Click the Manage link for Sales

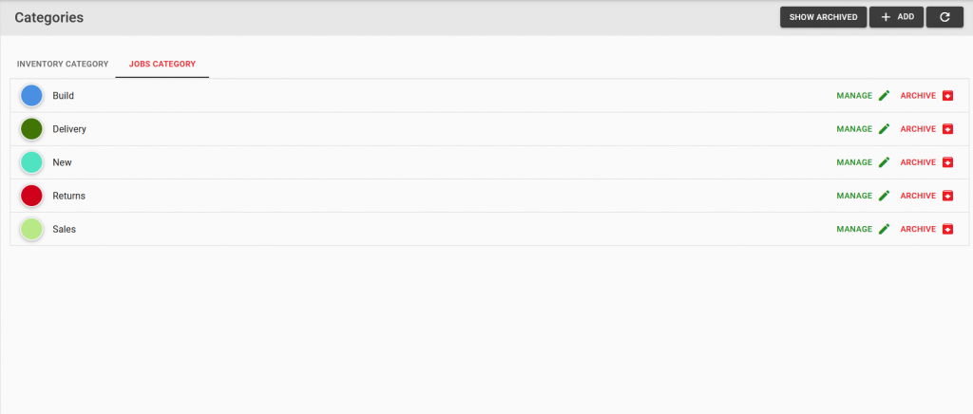(854, 229)
